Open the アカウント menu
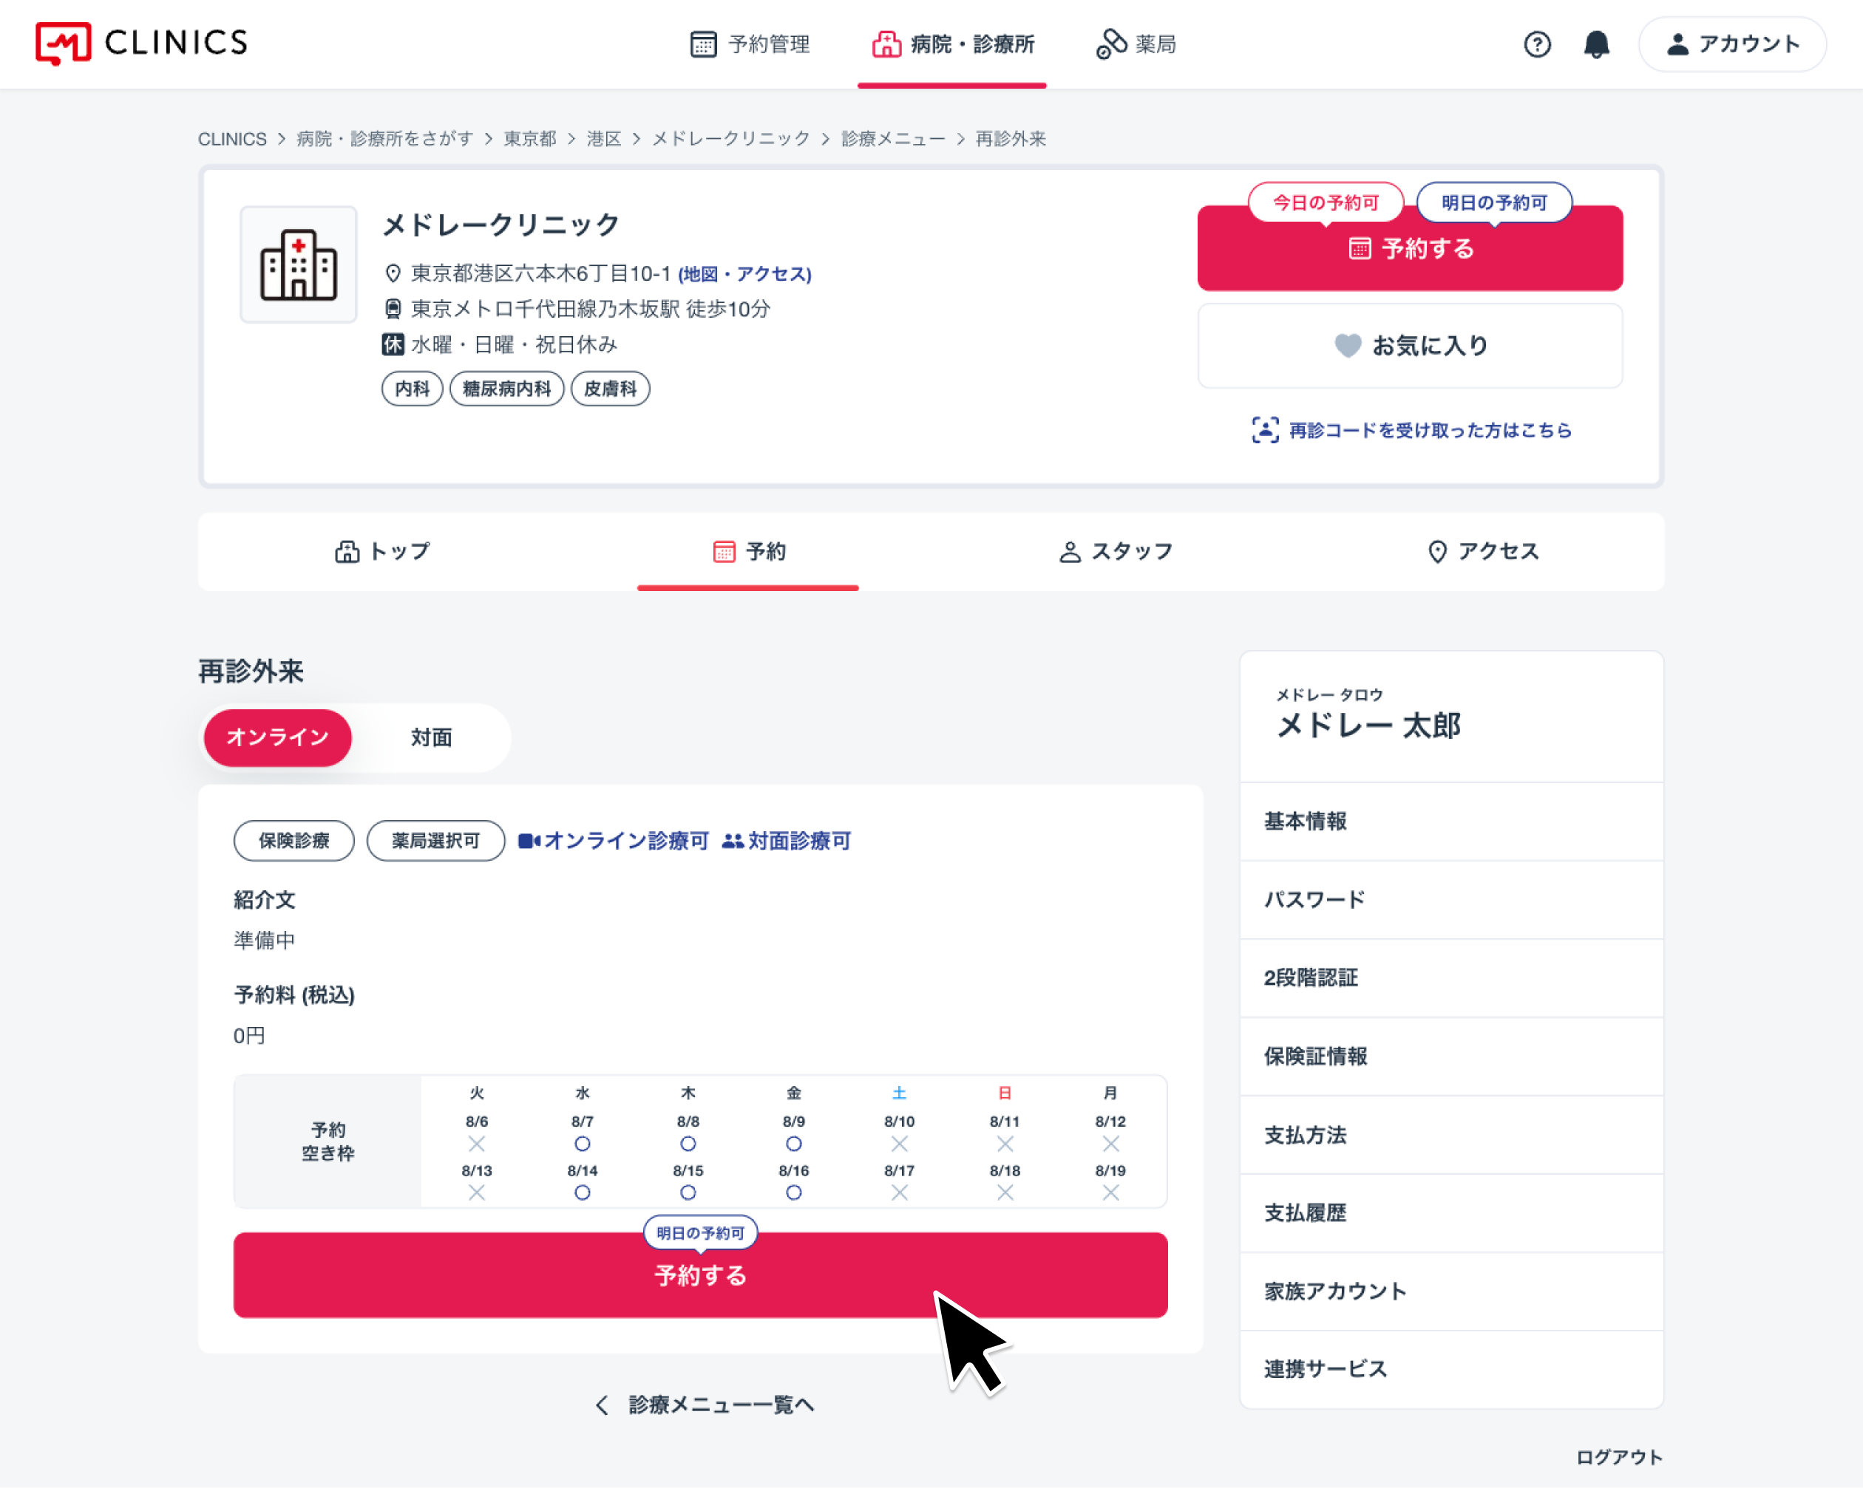1863x1488 pixels. pyautogui.click(x=1731, y=44)
